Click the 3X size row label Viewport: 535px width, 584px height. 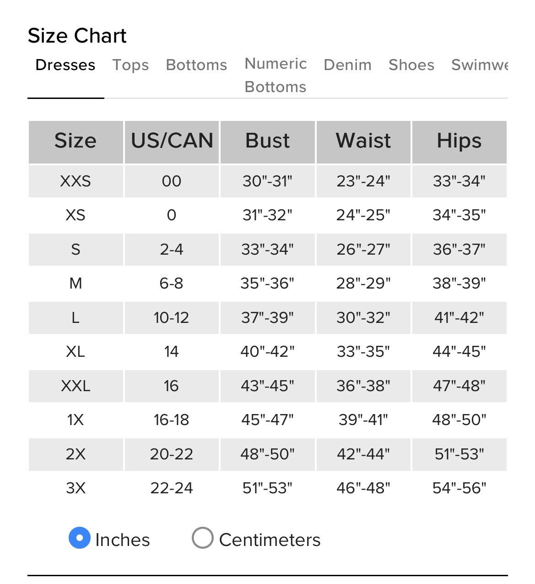[x=76, y=488]
